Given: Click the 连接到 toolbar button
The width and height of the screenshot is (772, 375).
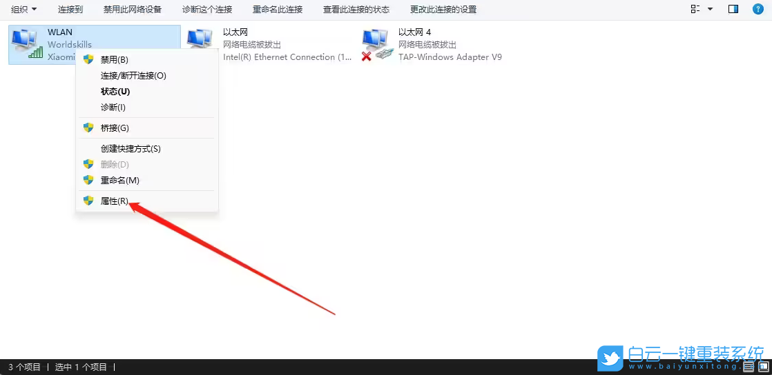Looking at the screenshot, I should pyautogui.click(x=70, y=10).
